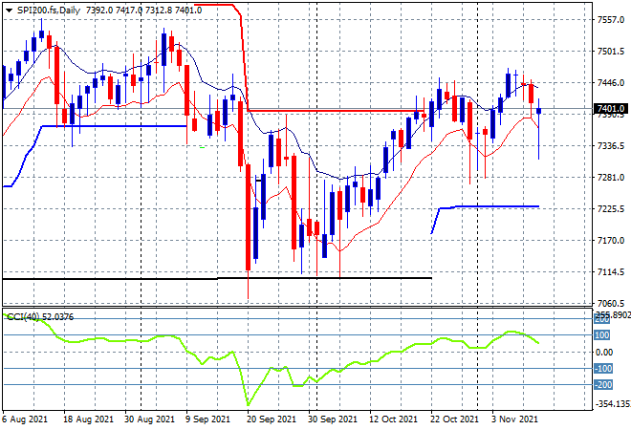
Task: Select the 7557.0 price axis label
Action: [x=611, y=20]
